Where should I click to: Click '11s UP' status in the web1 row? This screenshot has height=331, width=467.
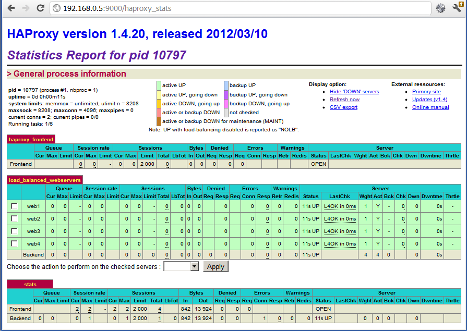[x=310, y=206]
